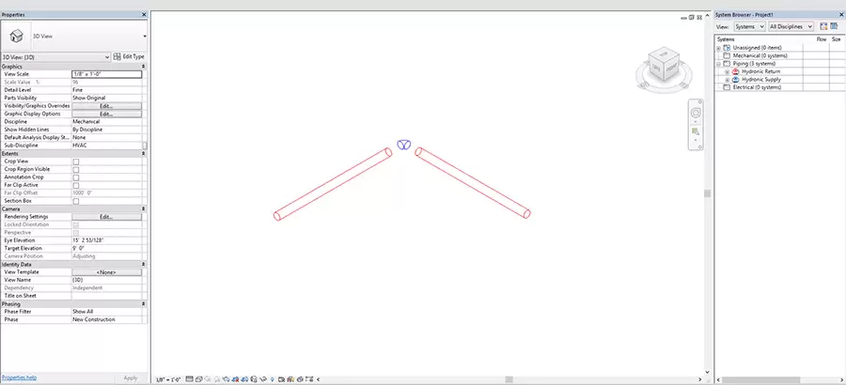Expand the Hydronic Return node
The image size is (846, 385).
(728, 71)
